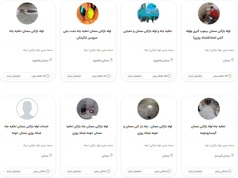Screen dimensions: 238x178
Task: Click location pin in نشت یابی سرویس آبگرمکن card
Action: (x=111, y=60)
